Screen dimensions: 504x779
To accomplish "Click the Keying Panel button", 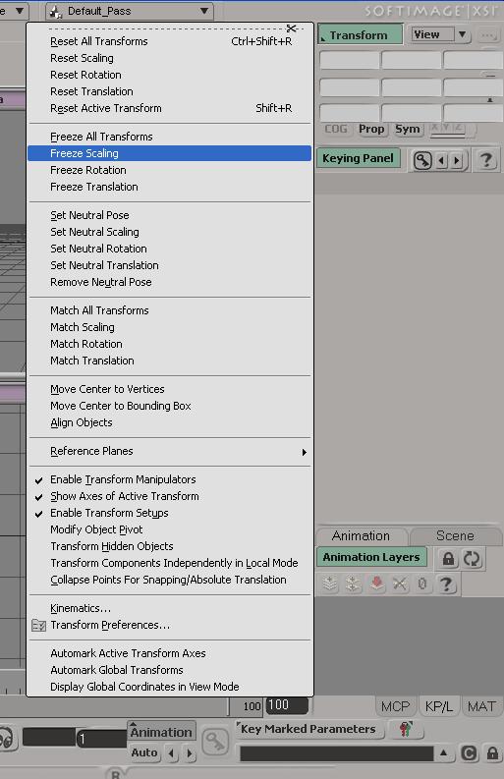I will [358, 158].
